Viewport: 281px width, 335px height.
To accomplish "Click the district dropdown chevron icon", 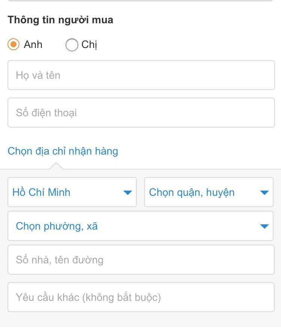I will [x=265, y=192].
